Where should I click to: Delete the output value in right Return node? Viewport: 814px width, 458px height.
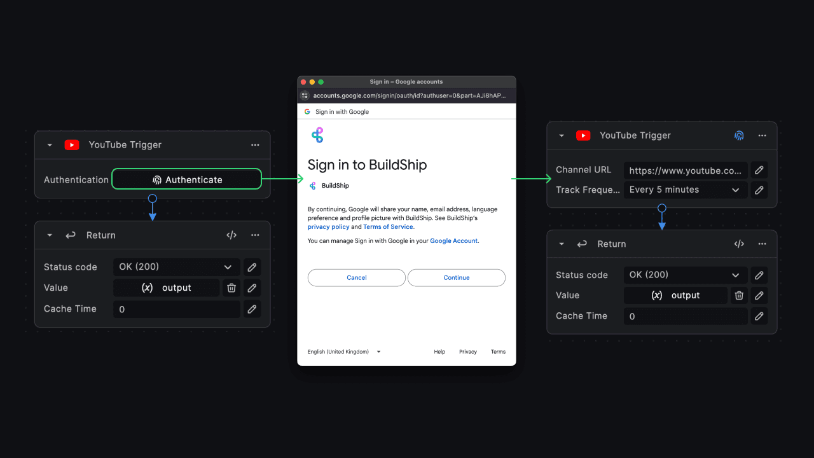[739, 295]
